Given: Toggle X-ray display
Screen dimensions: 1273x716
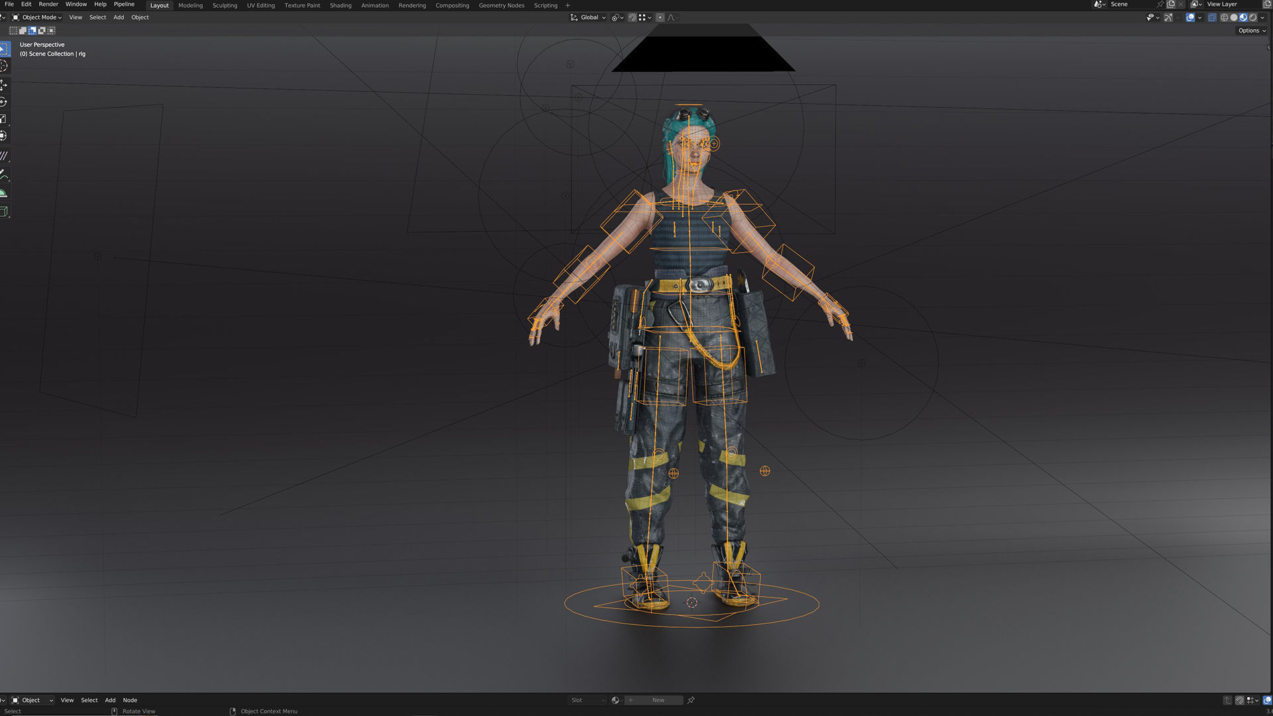Looking at the screenshot, I should (1212, 18).
